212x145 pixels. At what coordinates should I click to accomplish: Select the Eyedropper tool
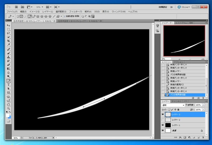click(x=8, y=45)
